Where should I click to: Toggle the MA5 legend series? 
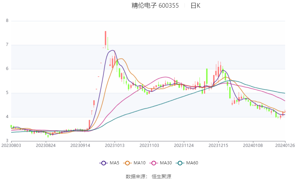(109, 163)
